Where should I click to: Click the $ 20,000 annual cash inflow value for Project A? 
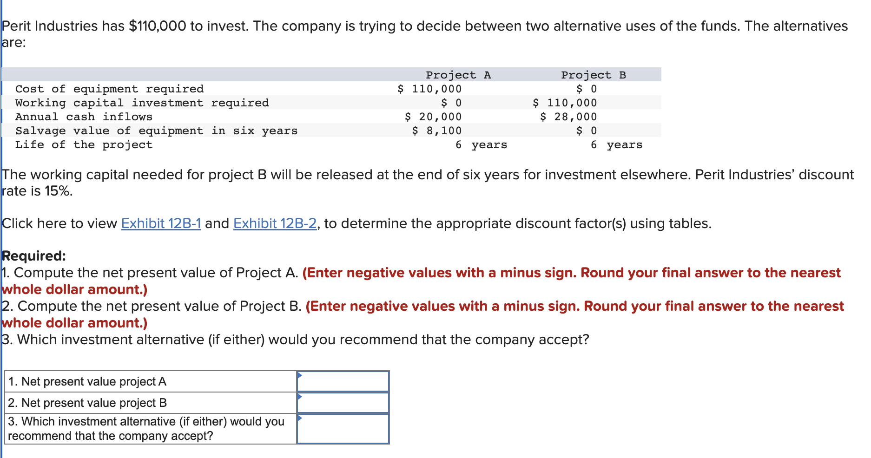click(433, 117)
